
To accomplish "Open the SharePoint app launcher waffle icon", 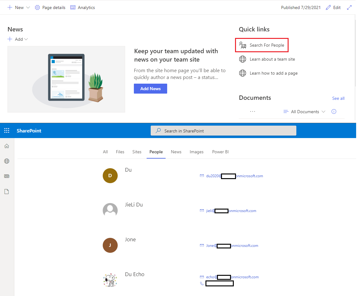I will 7,130.
